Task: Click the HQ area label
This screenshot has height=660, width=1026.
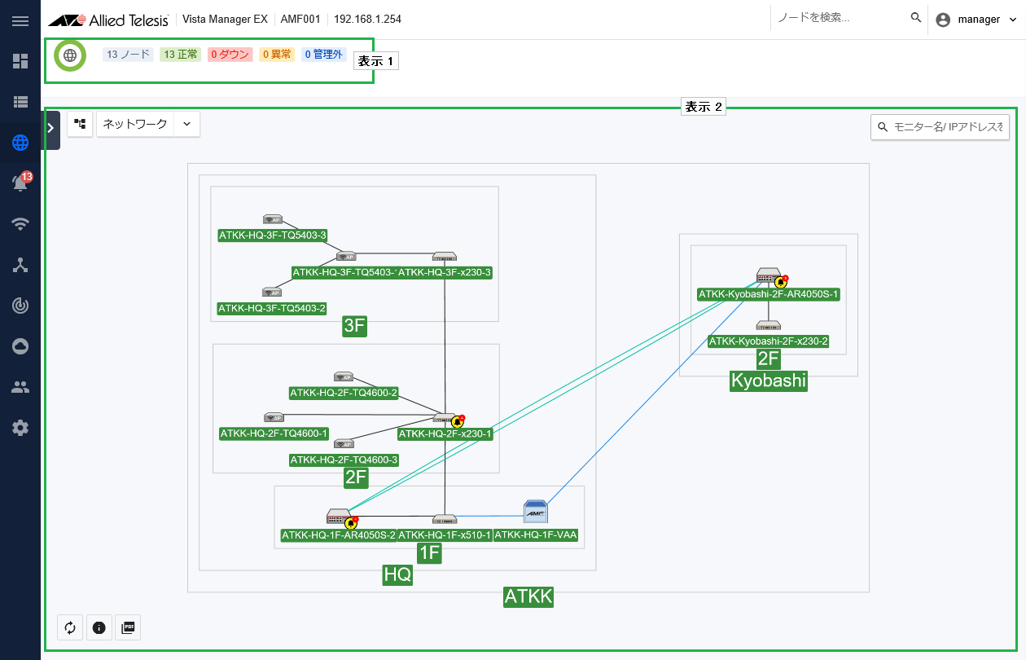Action: coord(397,574)
